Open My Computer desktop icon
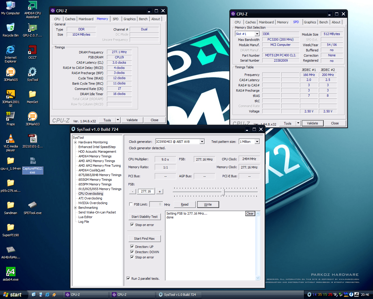373x299 pixels. pos(11,8)
